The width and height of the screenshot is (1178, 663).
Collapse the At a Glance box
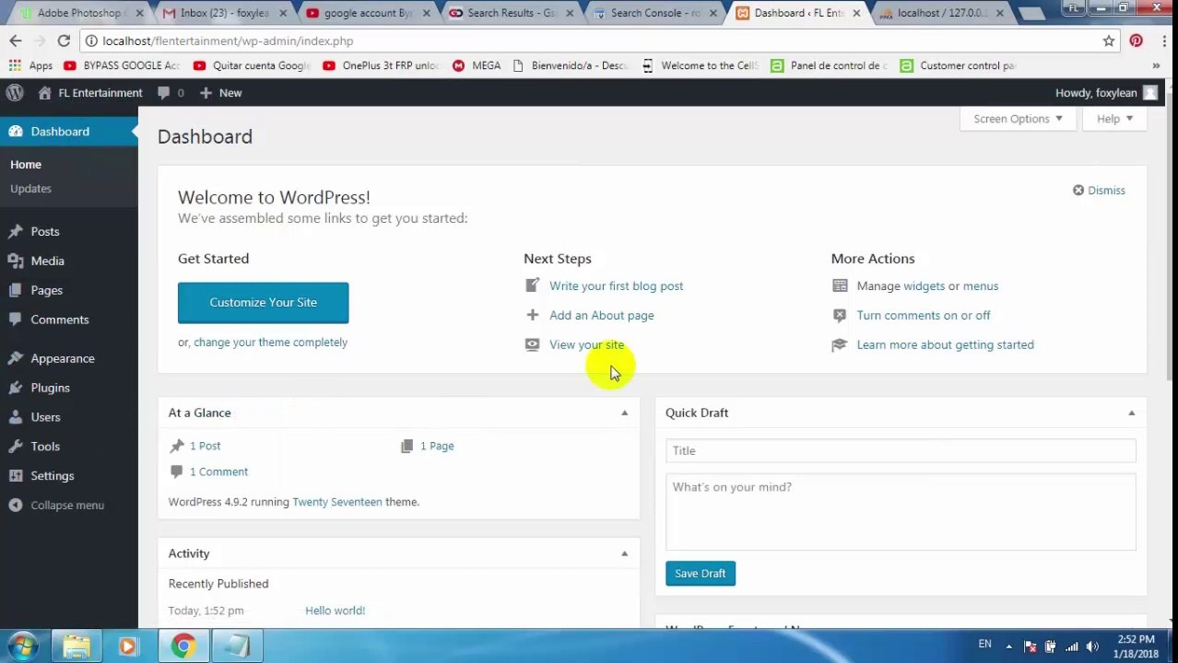(x=624, y=413)
